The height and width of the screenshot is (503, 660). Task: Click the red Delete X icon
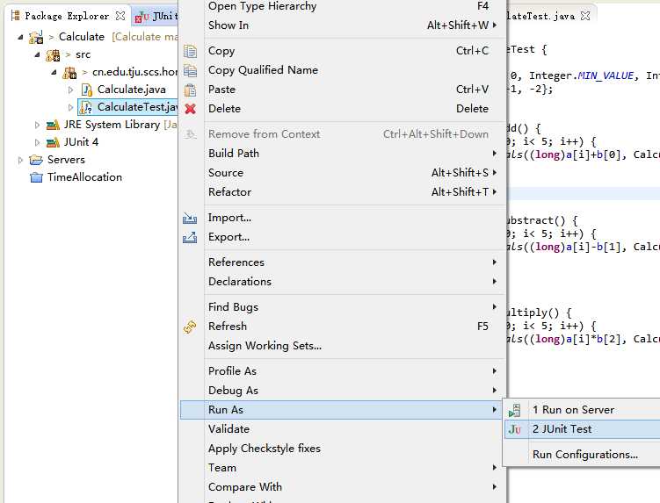pos(190,109)
